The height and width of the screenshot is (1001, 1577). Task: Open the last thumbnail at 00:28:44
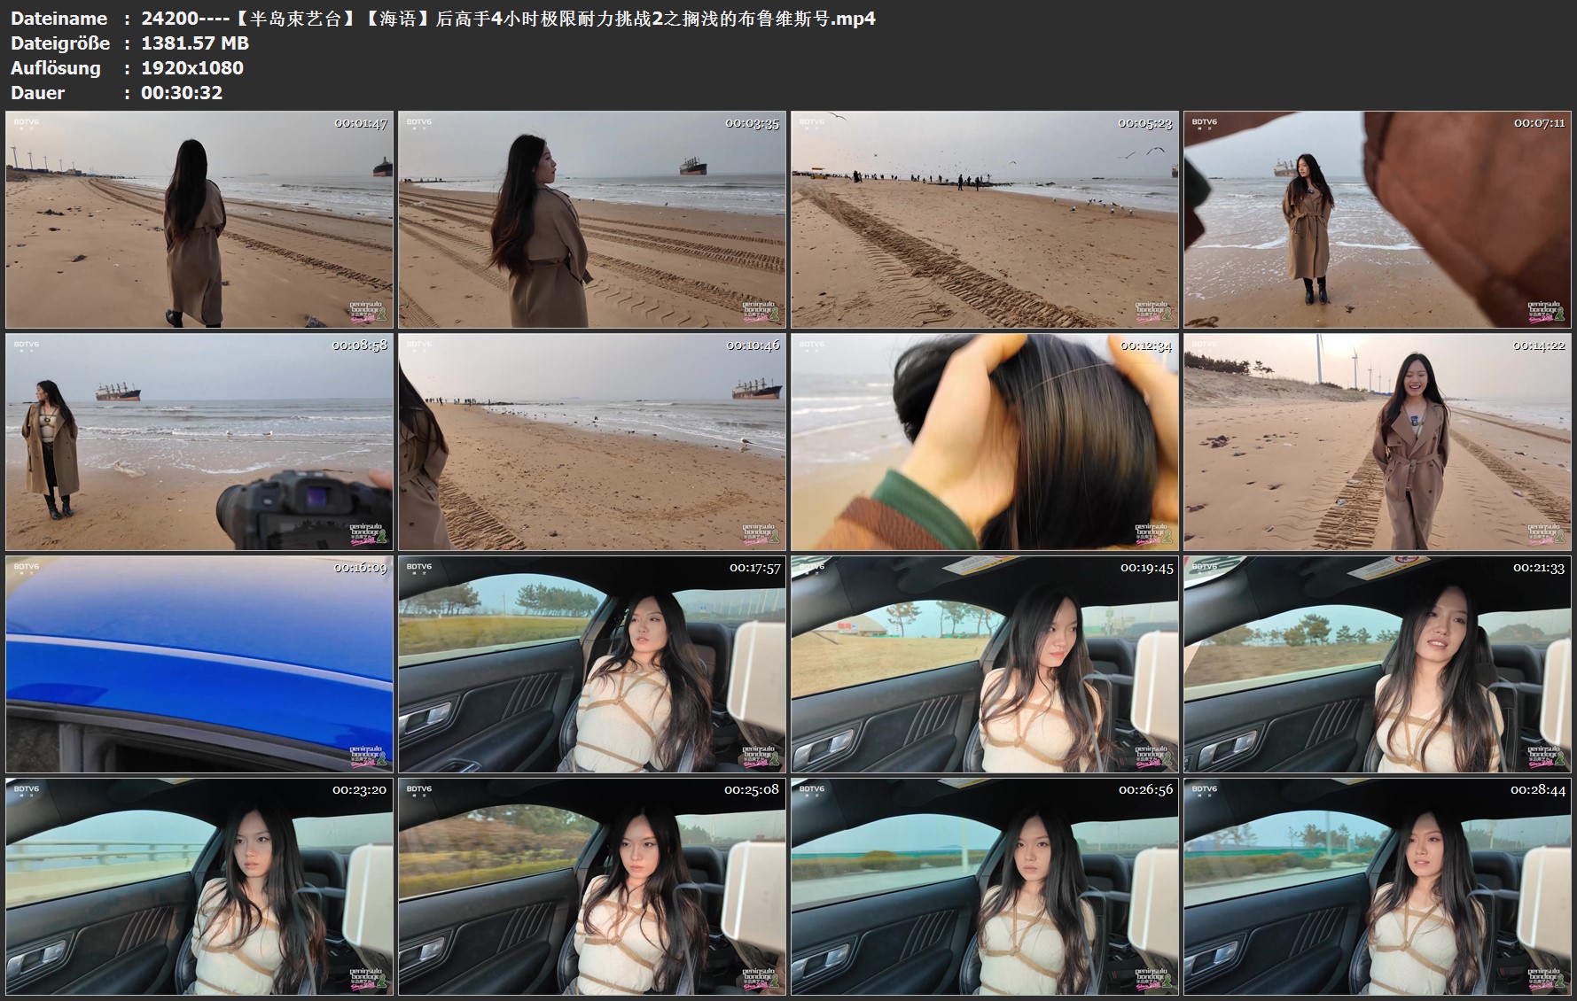click(x=1378, y=887)
